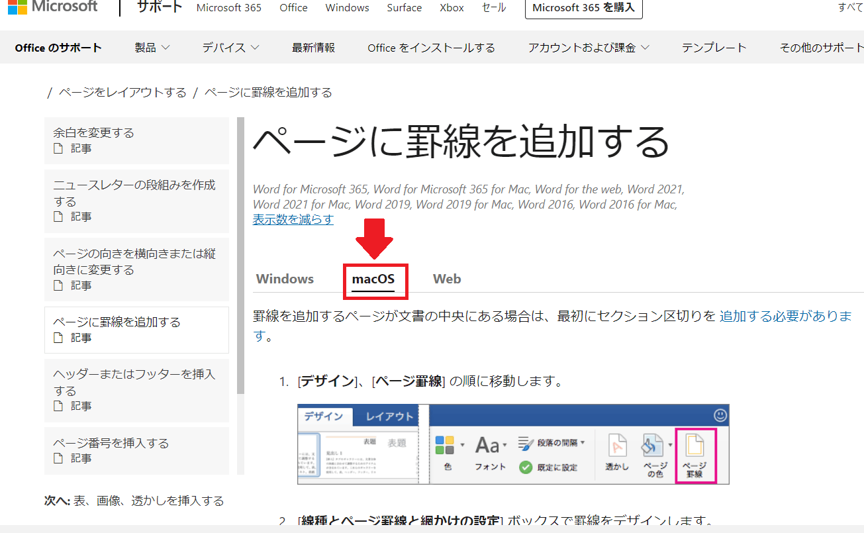The width and height of the screenshot is (864, 533).
Task: Open ページの向きを横向きまたは縦向きに変更する article
Action: (136, 269)
